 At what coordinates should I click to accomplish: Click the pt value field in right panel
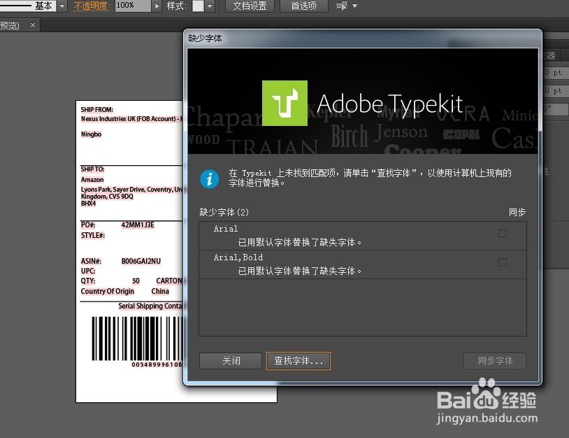554,72
